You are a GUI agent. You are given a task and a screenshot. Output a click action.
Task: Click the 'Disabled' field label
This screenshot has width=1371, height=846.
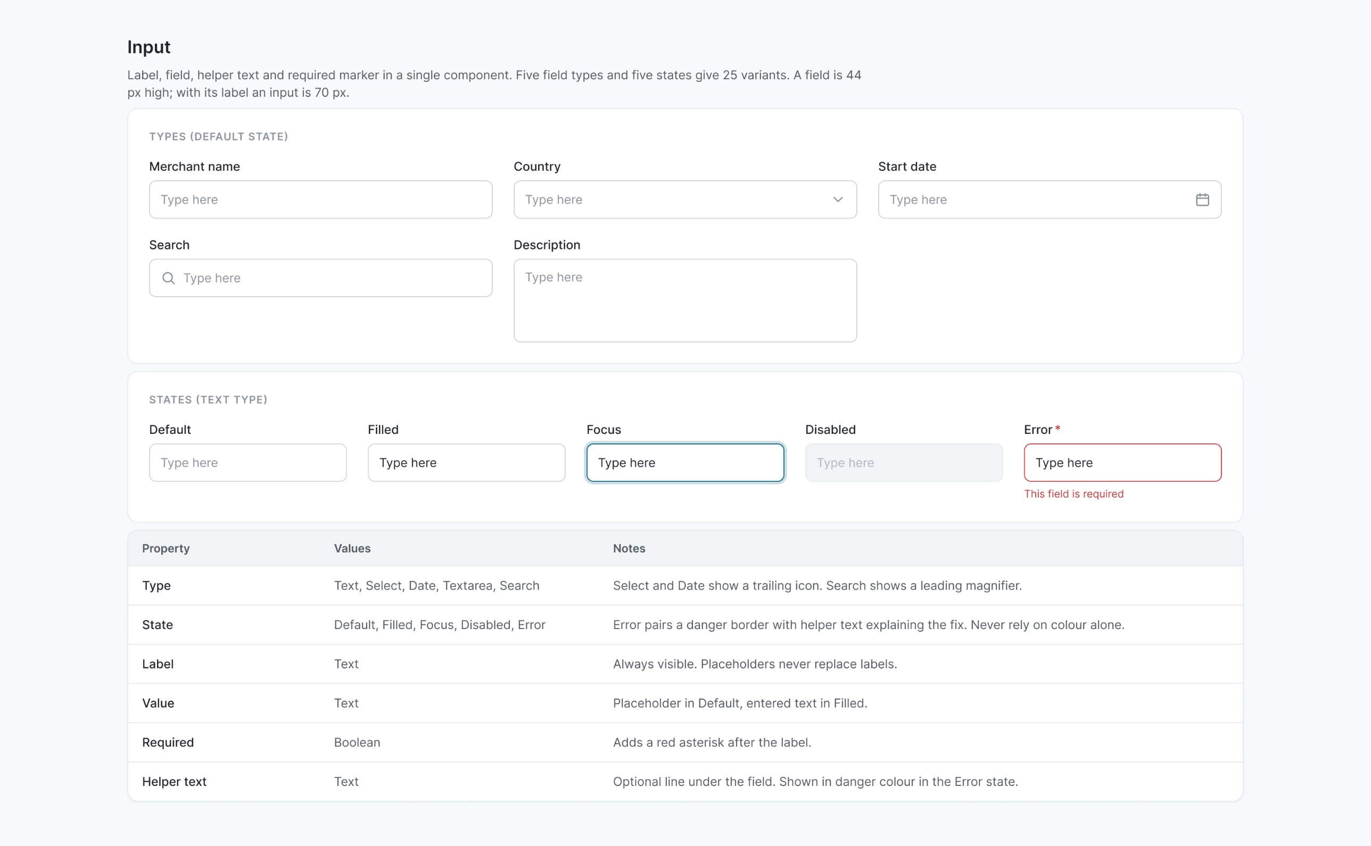pyautogui.click(x=831, y=430)
